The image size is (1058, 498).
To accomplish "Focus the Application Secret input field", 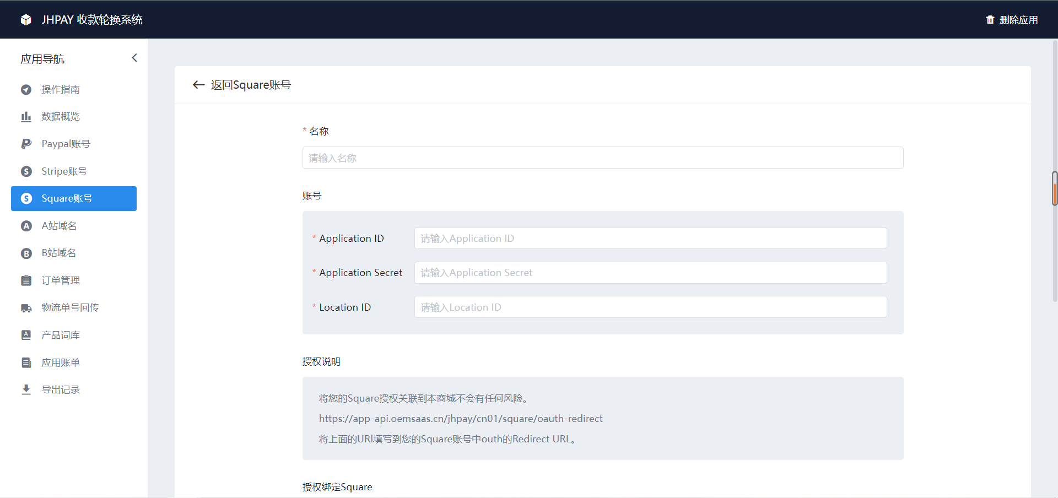I will pos(650,273).
